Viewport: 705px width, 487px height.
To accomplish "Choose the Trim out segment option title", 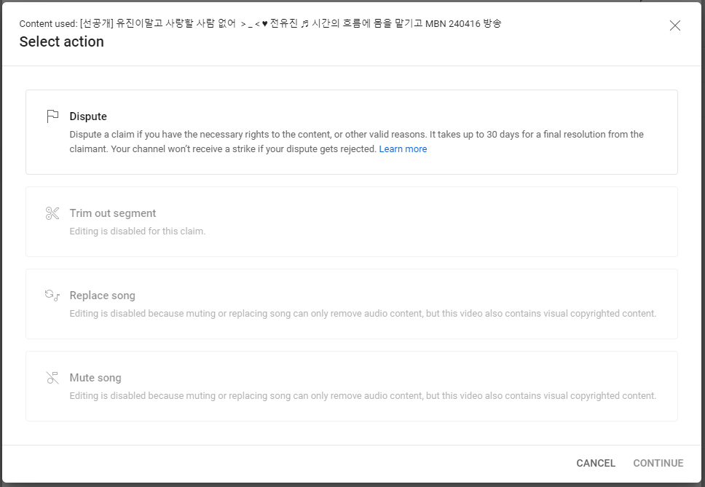I will (x=113, y=213).
